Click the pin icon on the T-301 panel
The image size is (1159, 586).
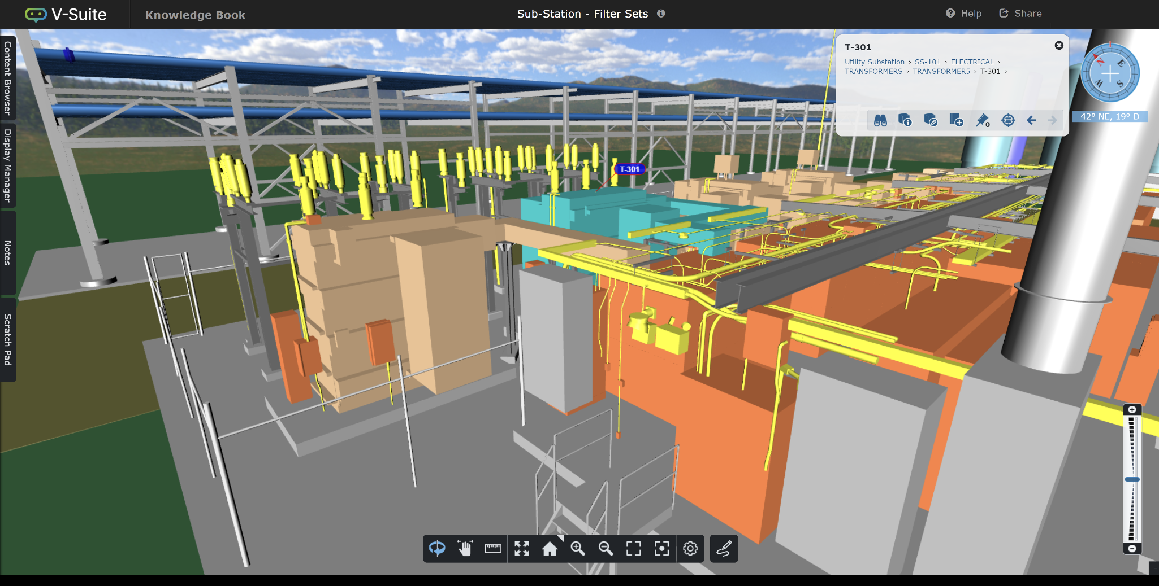[x=981, y=120]
